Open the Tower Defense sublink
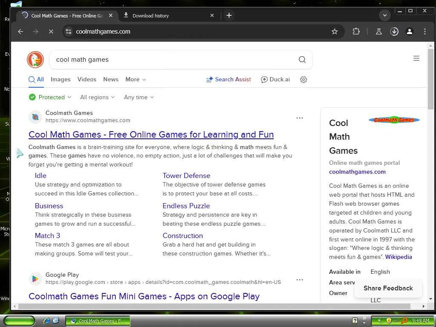This screenshot has height=327, width=436. tap(186, 176)
